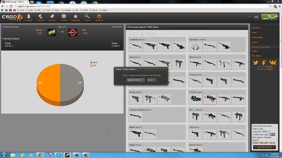
Task: Click the add bot and wait button
Action: (264, 147)
